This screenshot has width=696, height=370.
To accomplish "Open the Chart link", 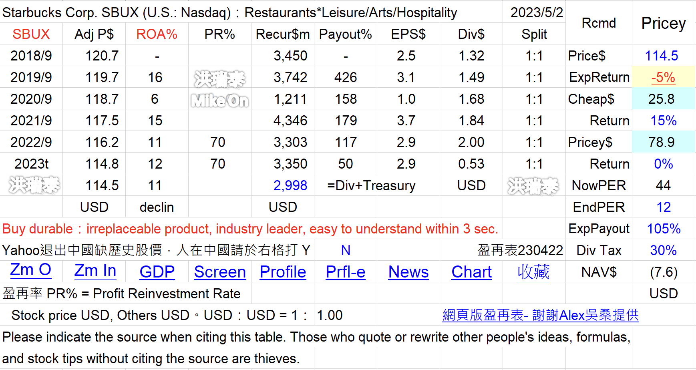I will coord(471,272).
